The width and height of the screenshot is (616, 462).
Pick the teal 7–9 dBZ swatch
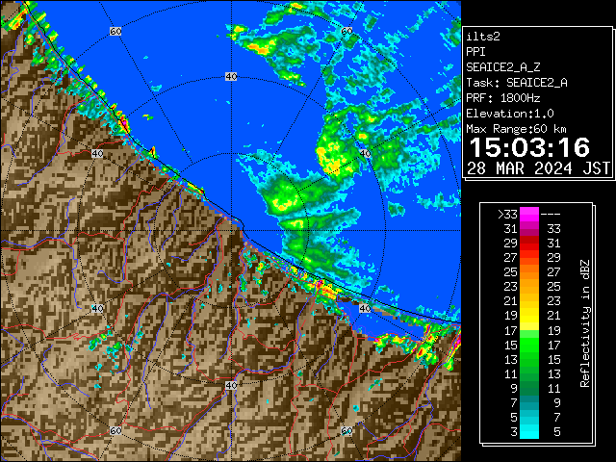click(529, 403)
